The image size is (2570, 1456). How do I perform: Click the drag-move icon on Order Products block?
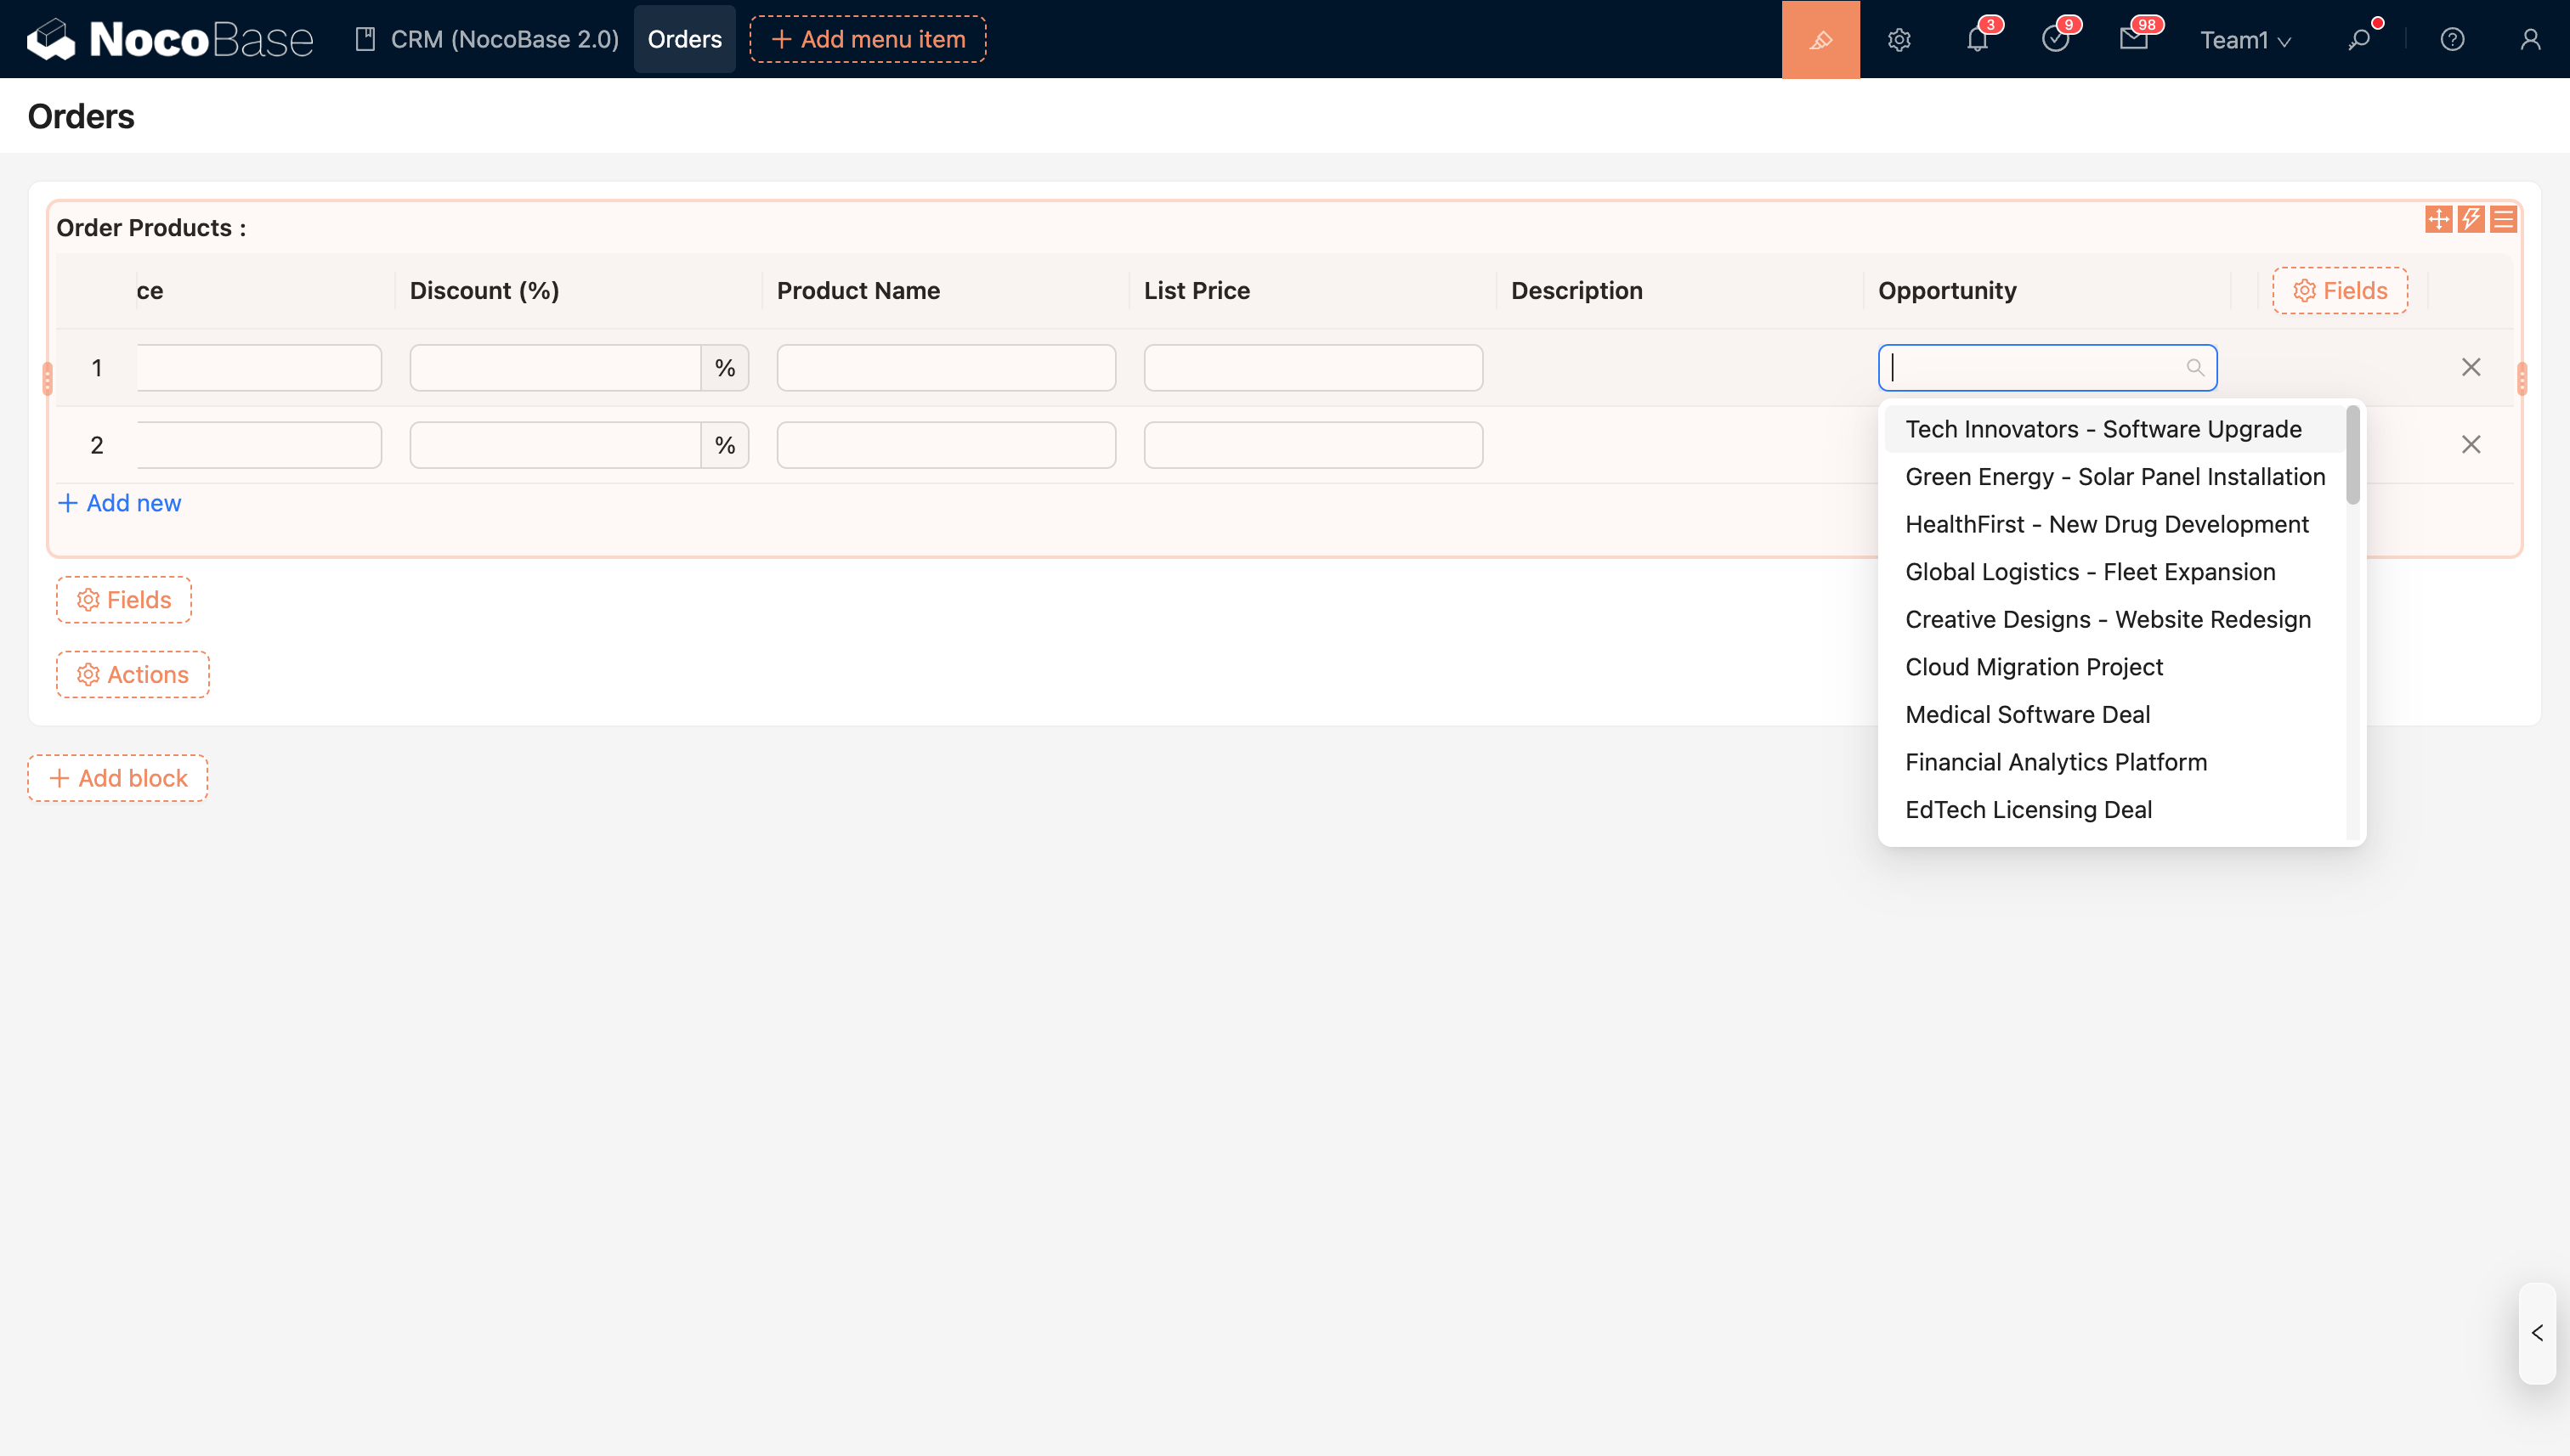[x=2438, y=219]
